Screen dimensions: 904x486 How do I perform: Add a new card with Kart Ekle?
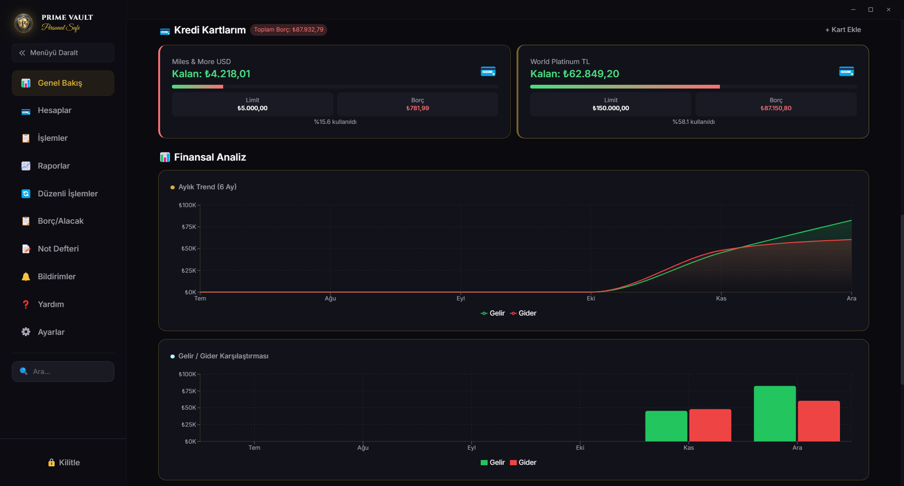[843, 30]
